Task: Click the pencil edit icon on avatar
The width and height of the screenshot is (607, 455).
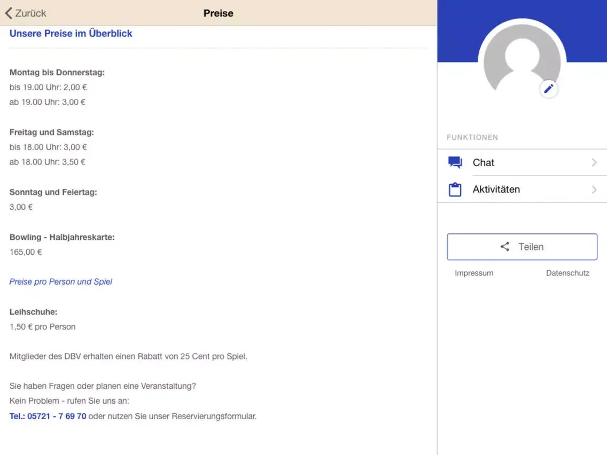Action: 549,89
